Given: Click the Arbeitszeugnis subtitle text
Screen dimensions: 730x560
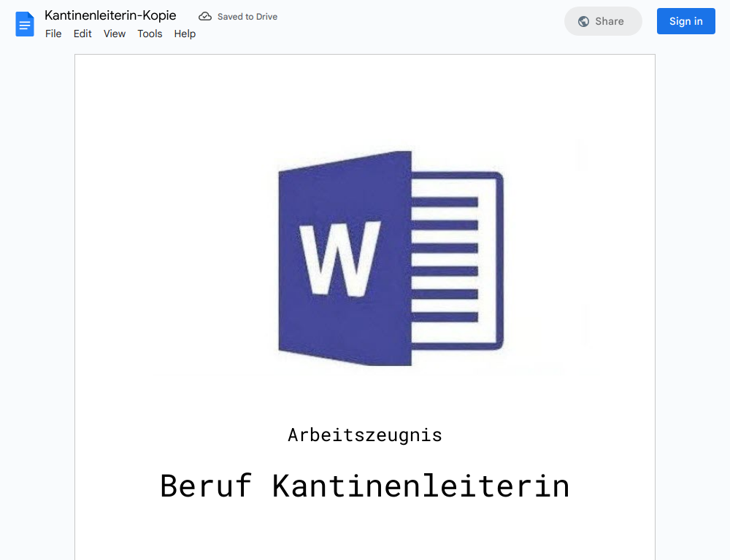Looking at the screenshot, I should [x=365, y=435].
